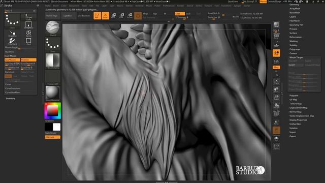Viewport: 325px width, 183px height.
Task: Toggle the Alternate color button
Action: point(53,137)
